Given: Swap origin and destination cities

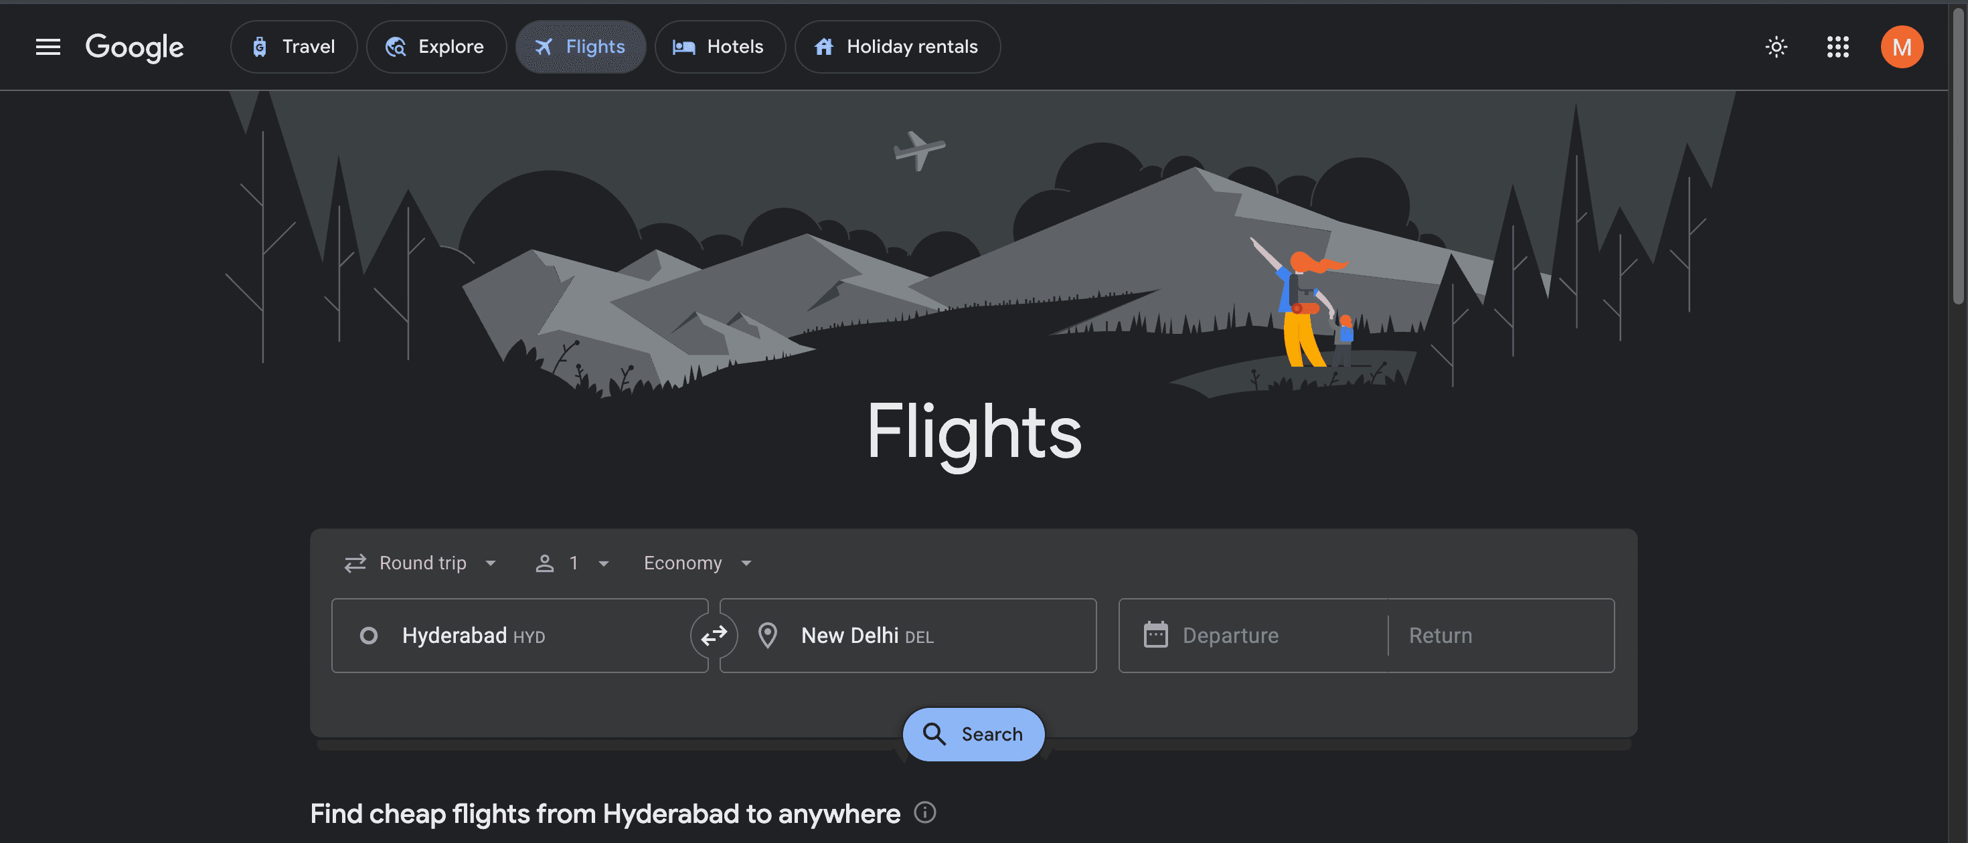Looking at the screenshot, I should tap(714, 636).
